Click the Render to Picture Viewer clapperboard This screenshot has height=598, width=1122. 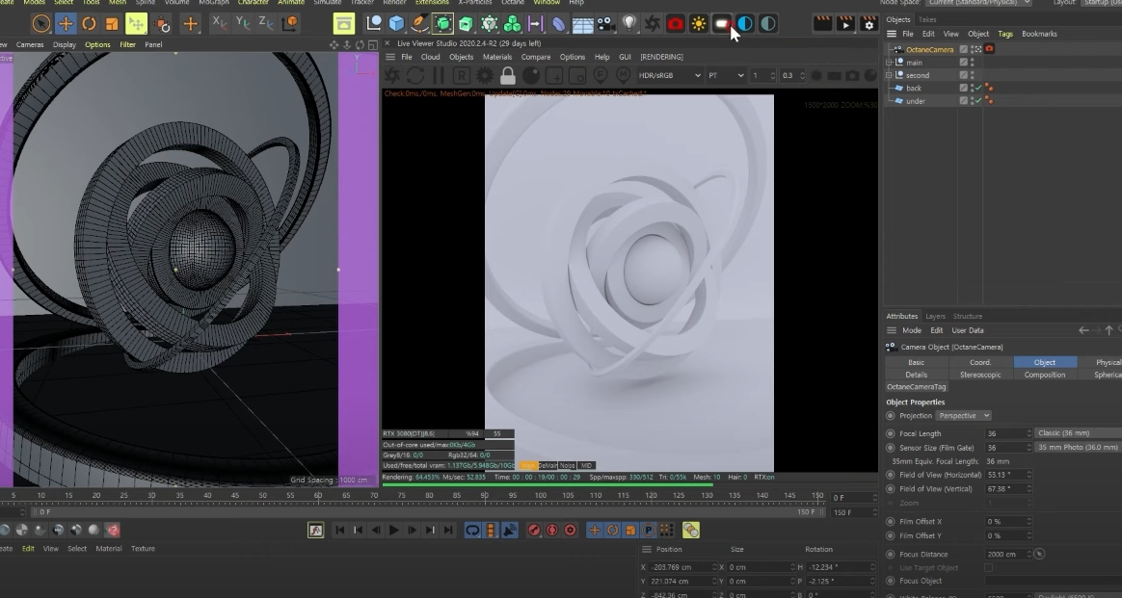pyautogui.click(x=823, y=23)
